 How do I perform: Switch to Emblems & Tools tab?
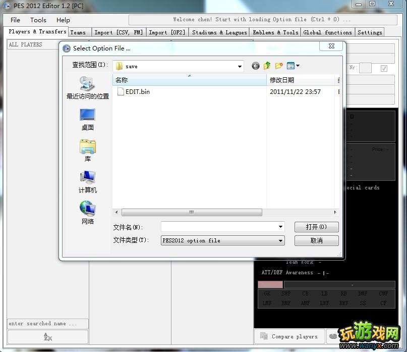(275, 32)
